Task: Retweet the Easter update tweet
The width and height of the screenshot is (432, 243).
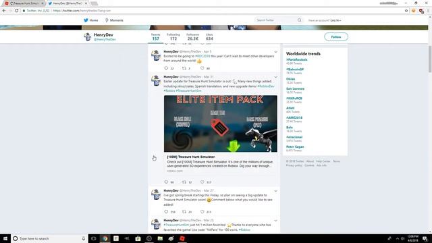Action: 184,182
